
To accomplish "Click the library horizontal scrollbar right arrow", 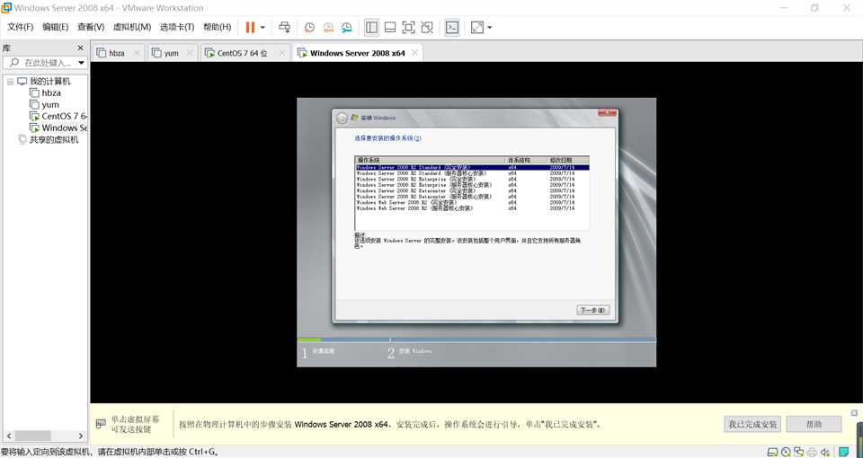I will [x=80, y=436].
